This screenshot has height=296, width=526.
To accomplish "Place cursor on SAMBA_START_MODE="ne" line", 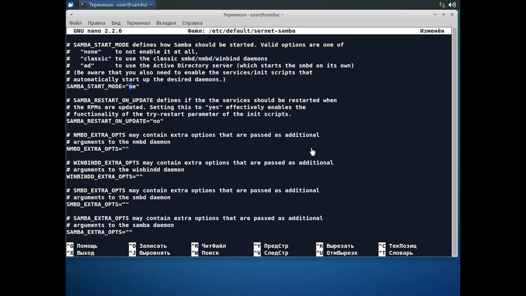I will click(103, 86).
